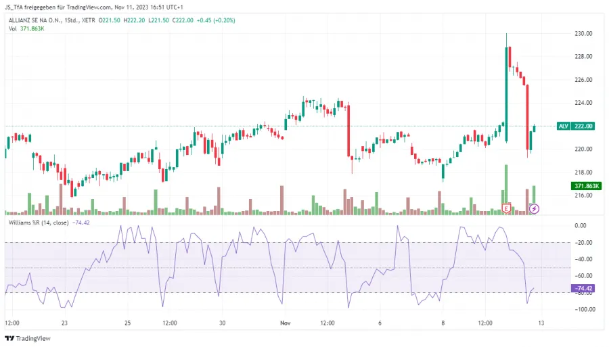Click the red earnings 'E' marker icon

pos(505,208)
